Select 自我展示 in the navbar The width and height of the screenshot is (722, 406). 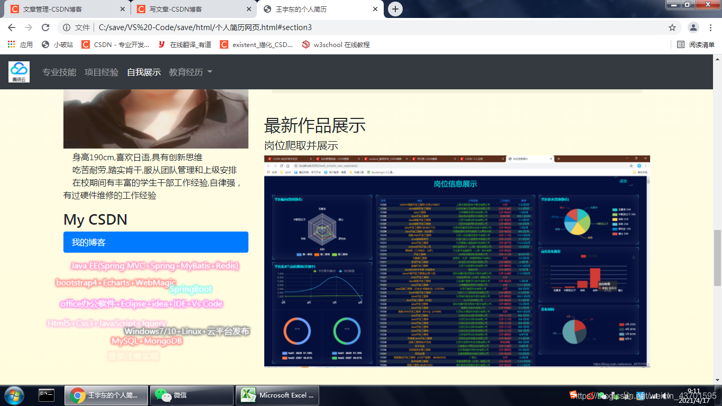click(144, 72)
